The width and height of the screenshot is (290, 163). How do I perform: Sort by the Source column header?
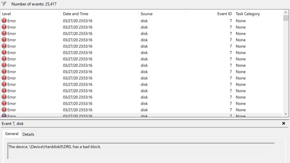point(146,14)
